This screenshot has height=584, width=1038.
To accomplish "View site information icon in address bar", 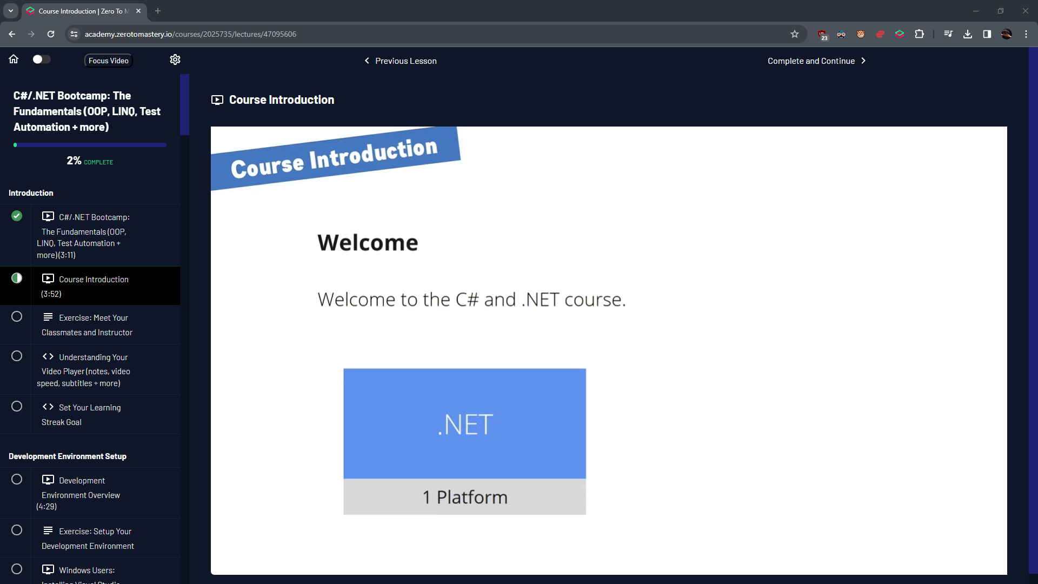I will (74, 34).
